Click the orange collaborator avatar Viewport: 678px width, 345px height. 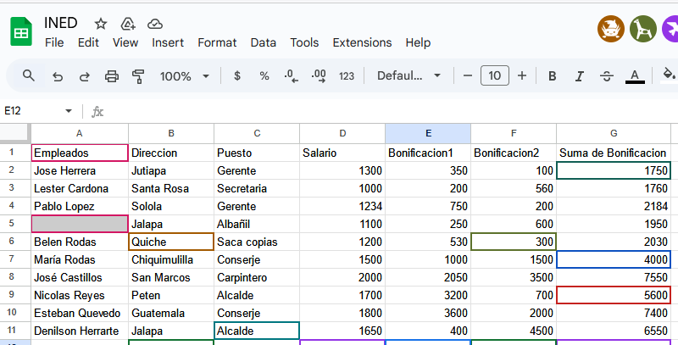click(x=611, y=29)
